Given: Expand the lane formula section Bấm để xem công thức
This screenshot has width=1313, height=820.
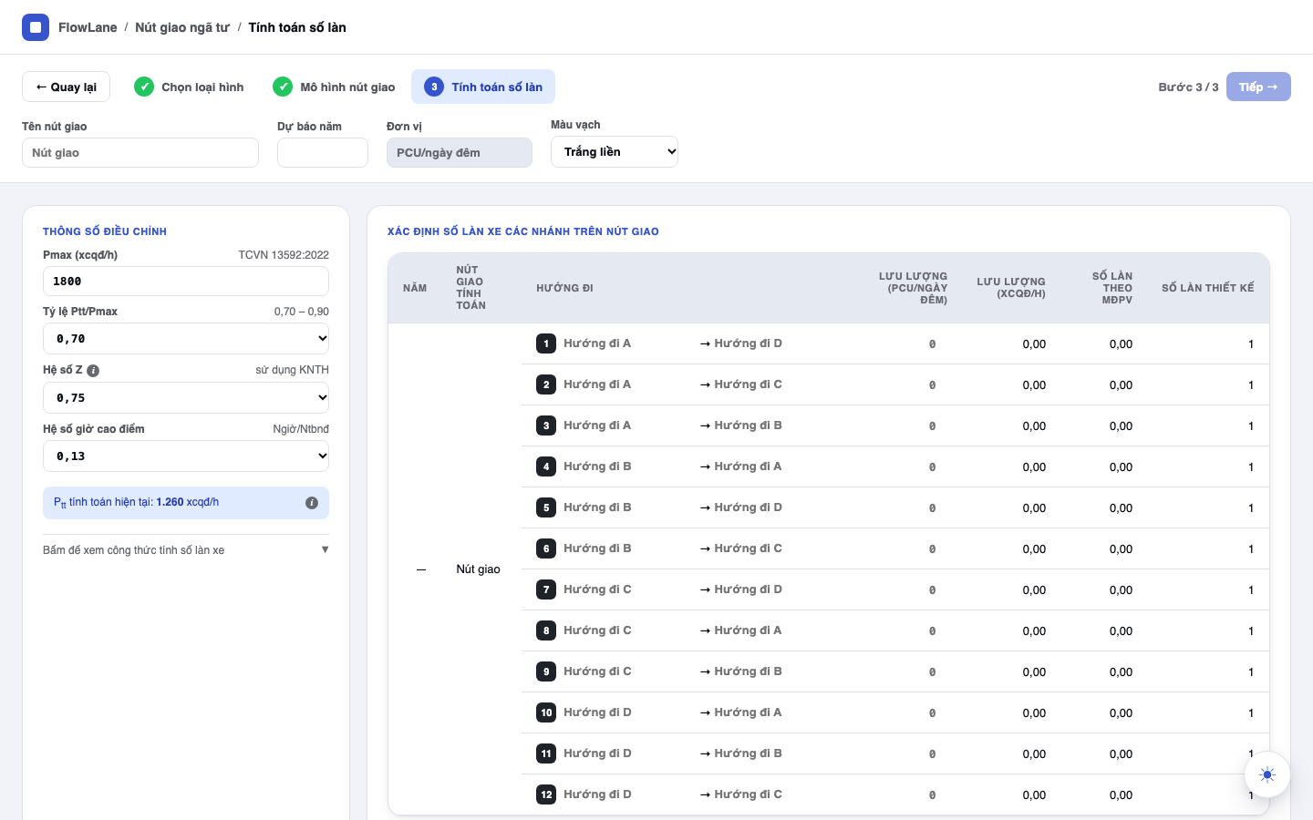Looking at the screenshot, I should click(186, 550).
